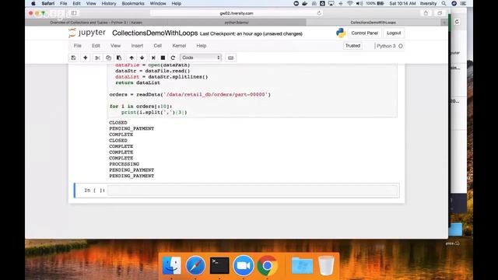This screenshot has height=280, width=498.
Task: Open Safari Bookmarks menu
Action: (133, 3)
